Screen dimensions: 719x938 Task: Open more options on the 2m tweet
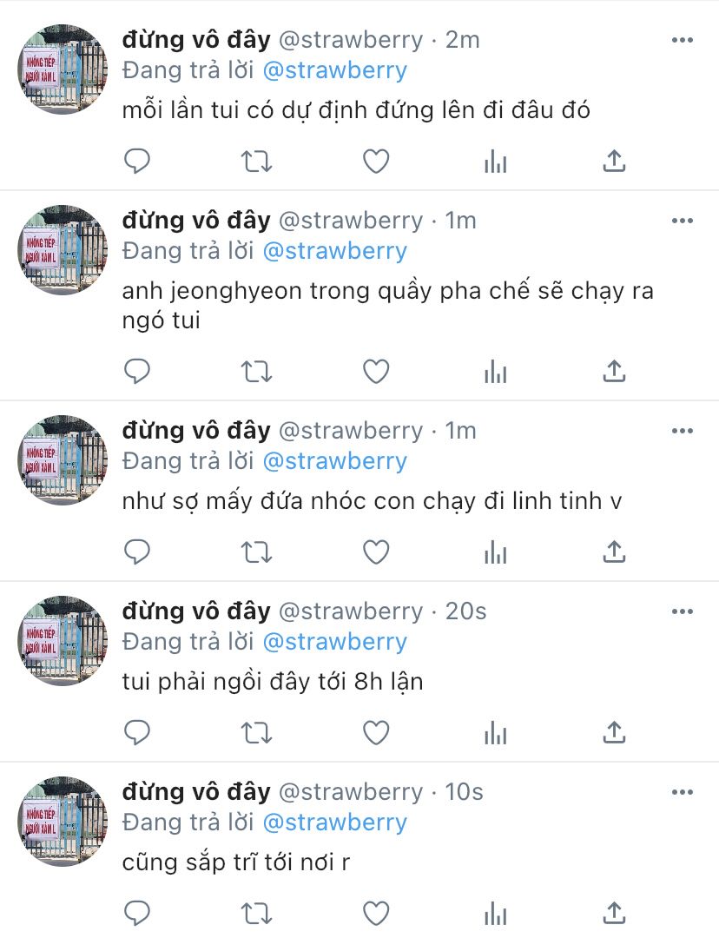(682, 40)
